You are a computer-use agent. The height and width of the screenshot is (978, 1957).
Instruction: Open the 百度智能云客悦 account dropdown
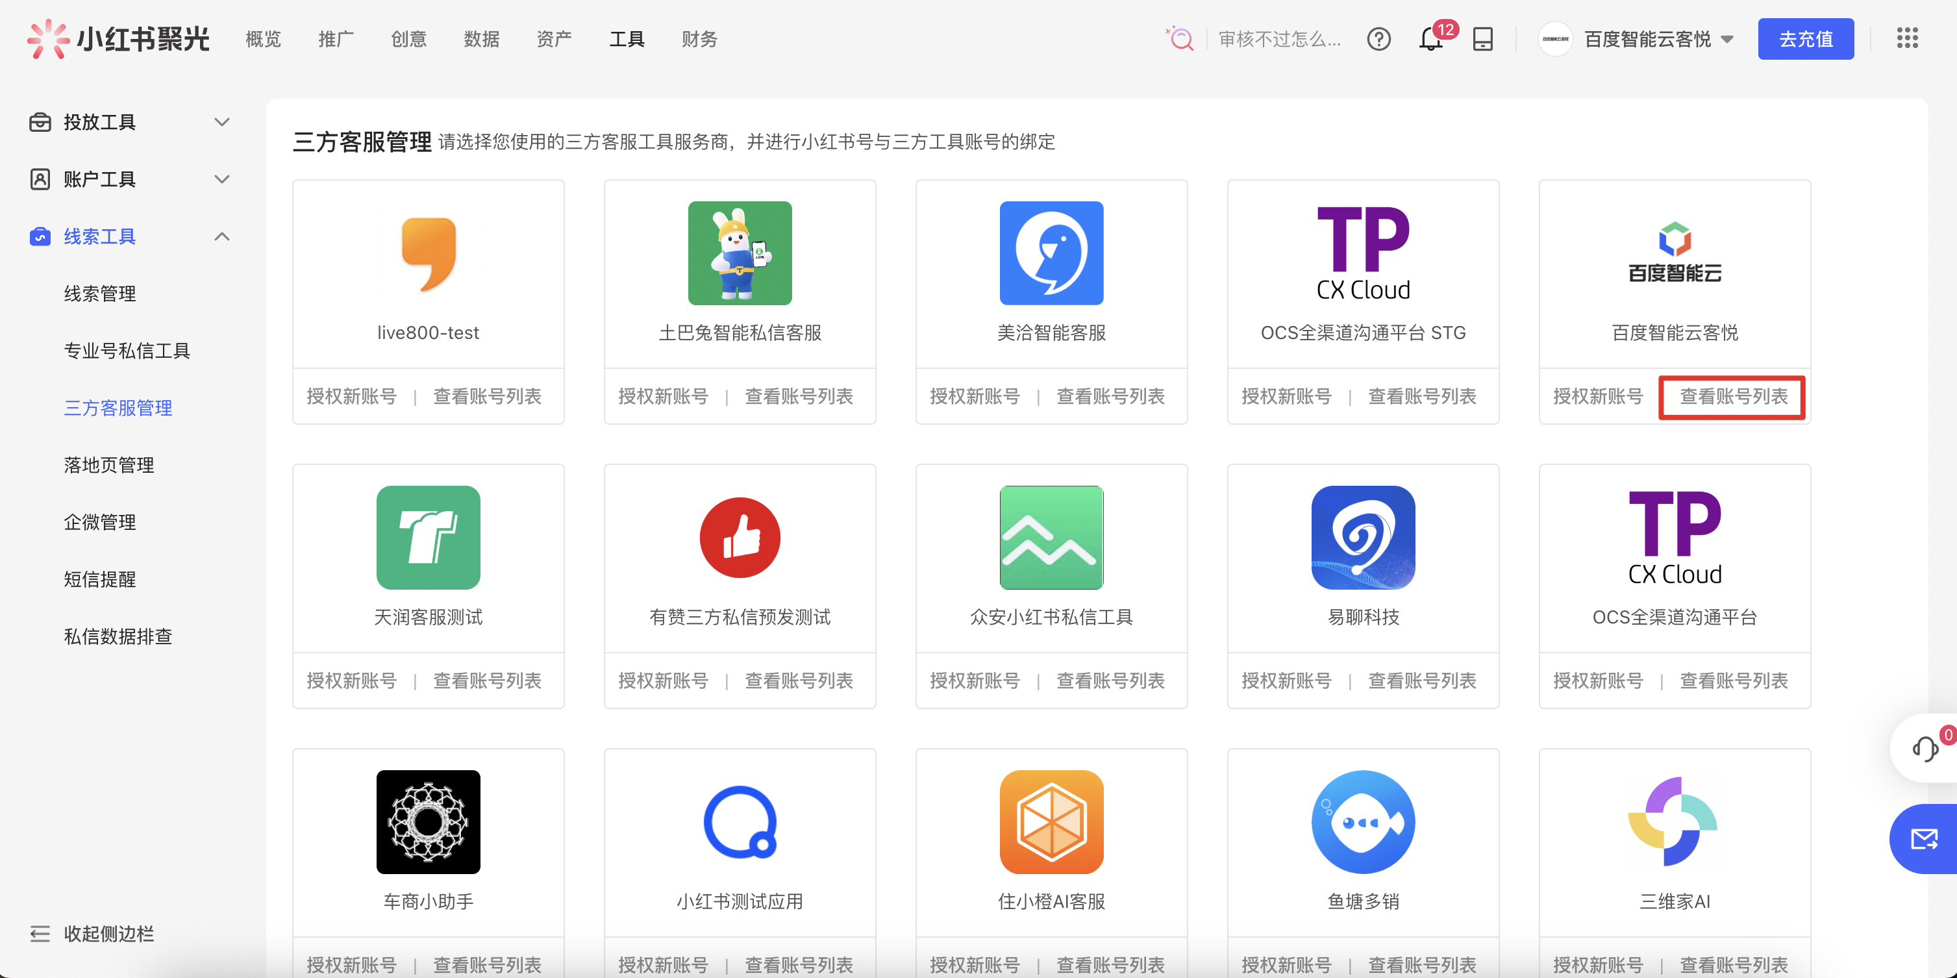click(x=1656, y=39)
